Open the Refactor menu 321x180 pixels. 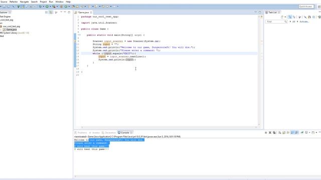pos(14,1)
